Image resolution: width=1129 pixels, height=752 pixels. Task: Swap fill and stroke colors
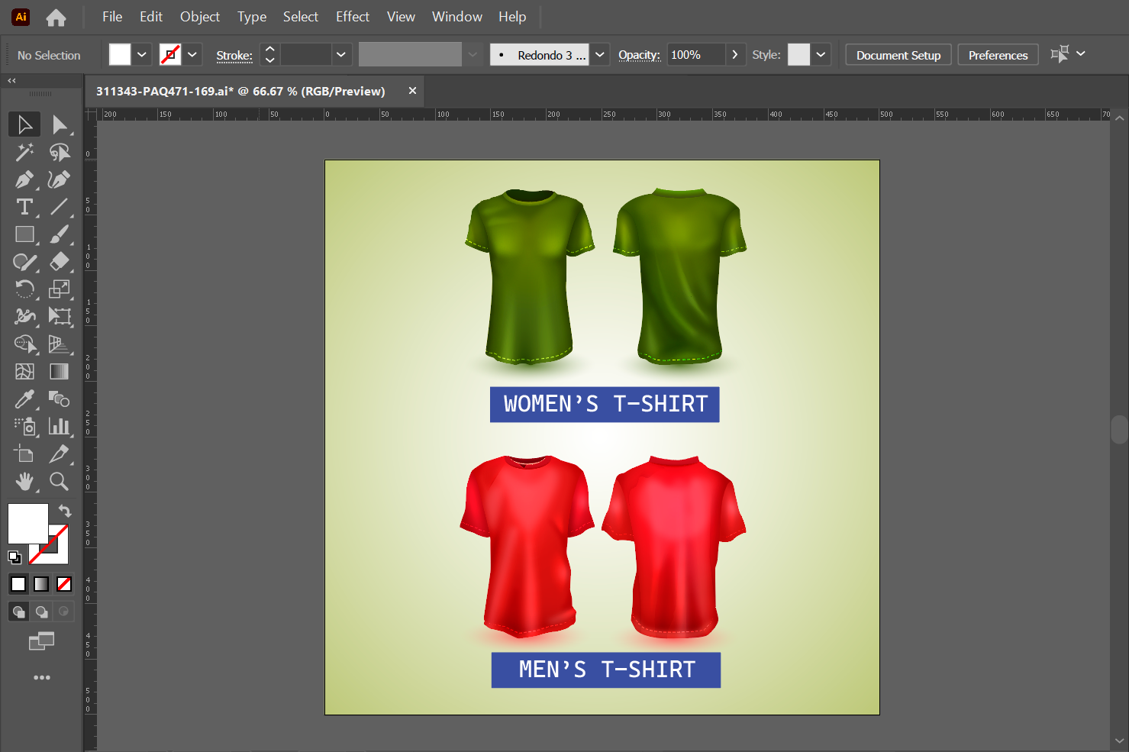click(65, 511)
